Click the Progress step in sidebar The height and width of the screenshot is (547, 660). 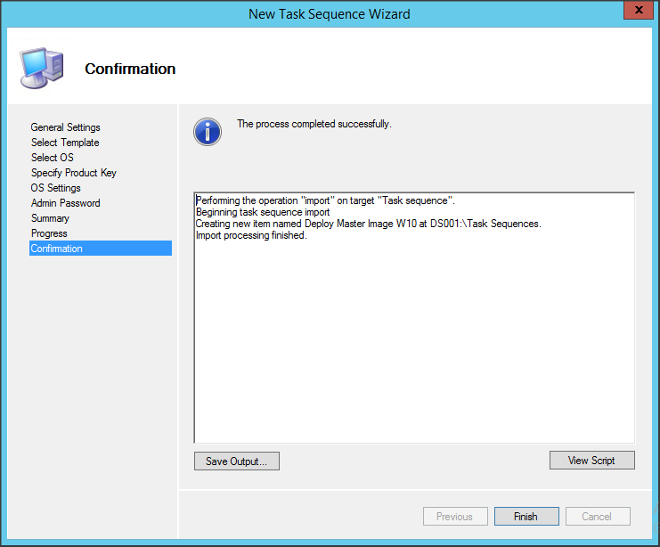click(x=49, y=233)
